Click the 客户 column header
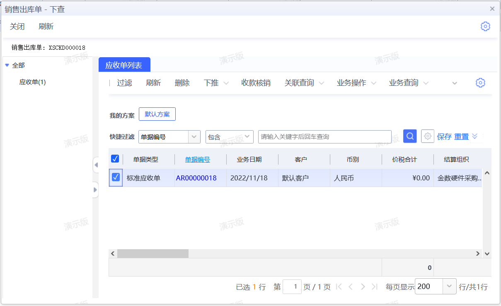The width and height of the screenshot is (501, 306). 301,159
